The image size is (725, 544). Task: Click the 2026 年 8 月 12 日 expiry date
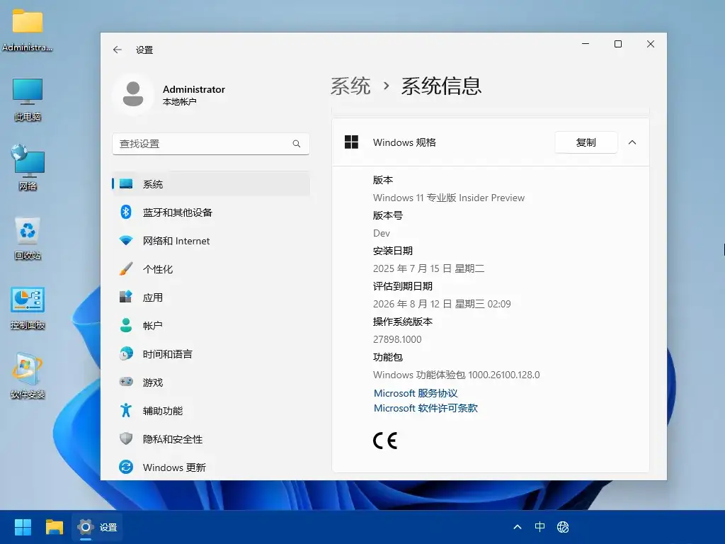point(442,304)
